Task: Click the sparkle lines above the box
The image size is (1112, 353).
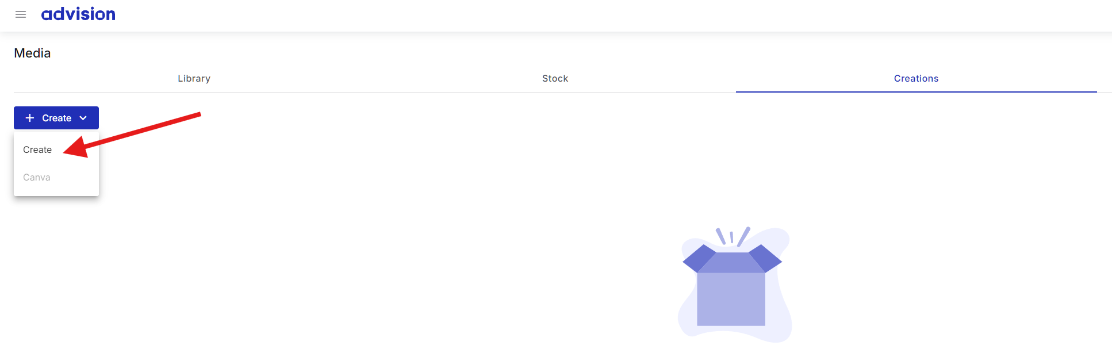Action: tap(733, 236)
